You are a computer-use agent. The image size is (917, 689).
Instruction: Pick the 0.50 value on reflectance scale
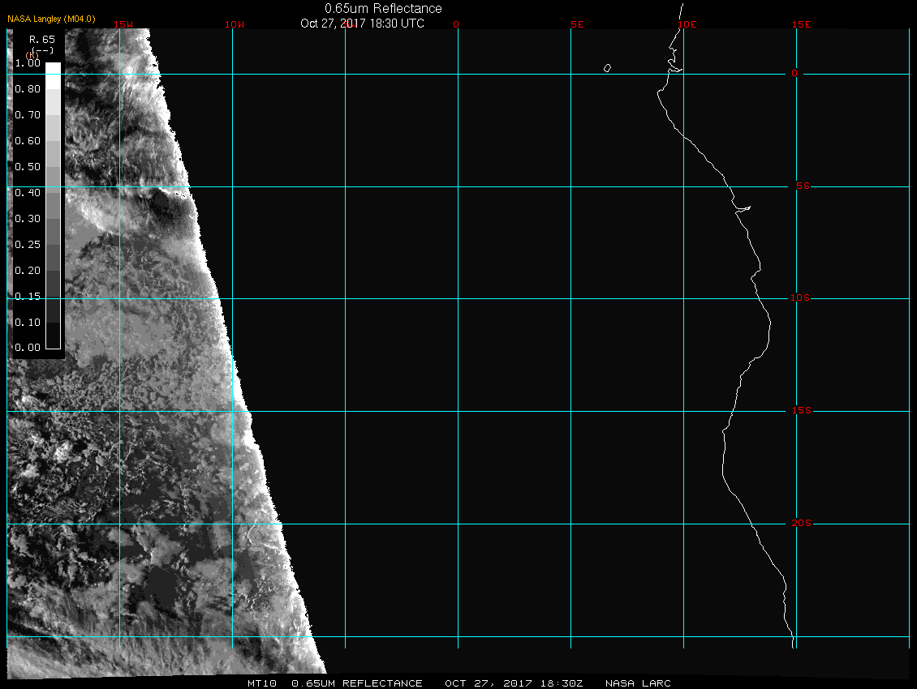[28, 166]
